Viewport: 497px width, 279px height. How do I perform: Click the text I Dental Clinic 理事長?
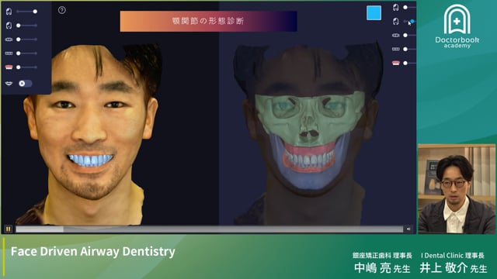pos(453,255)
